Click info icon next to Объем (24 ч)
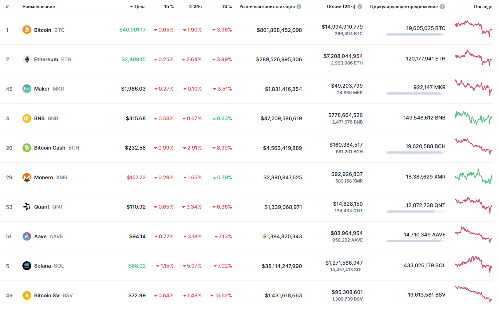The height and width of the screenshot is (309, 499). (360, 7)
